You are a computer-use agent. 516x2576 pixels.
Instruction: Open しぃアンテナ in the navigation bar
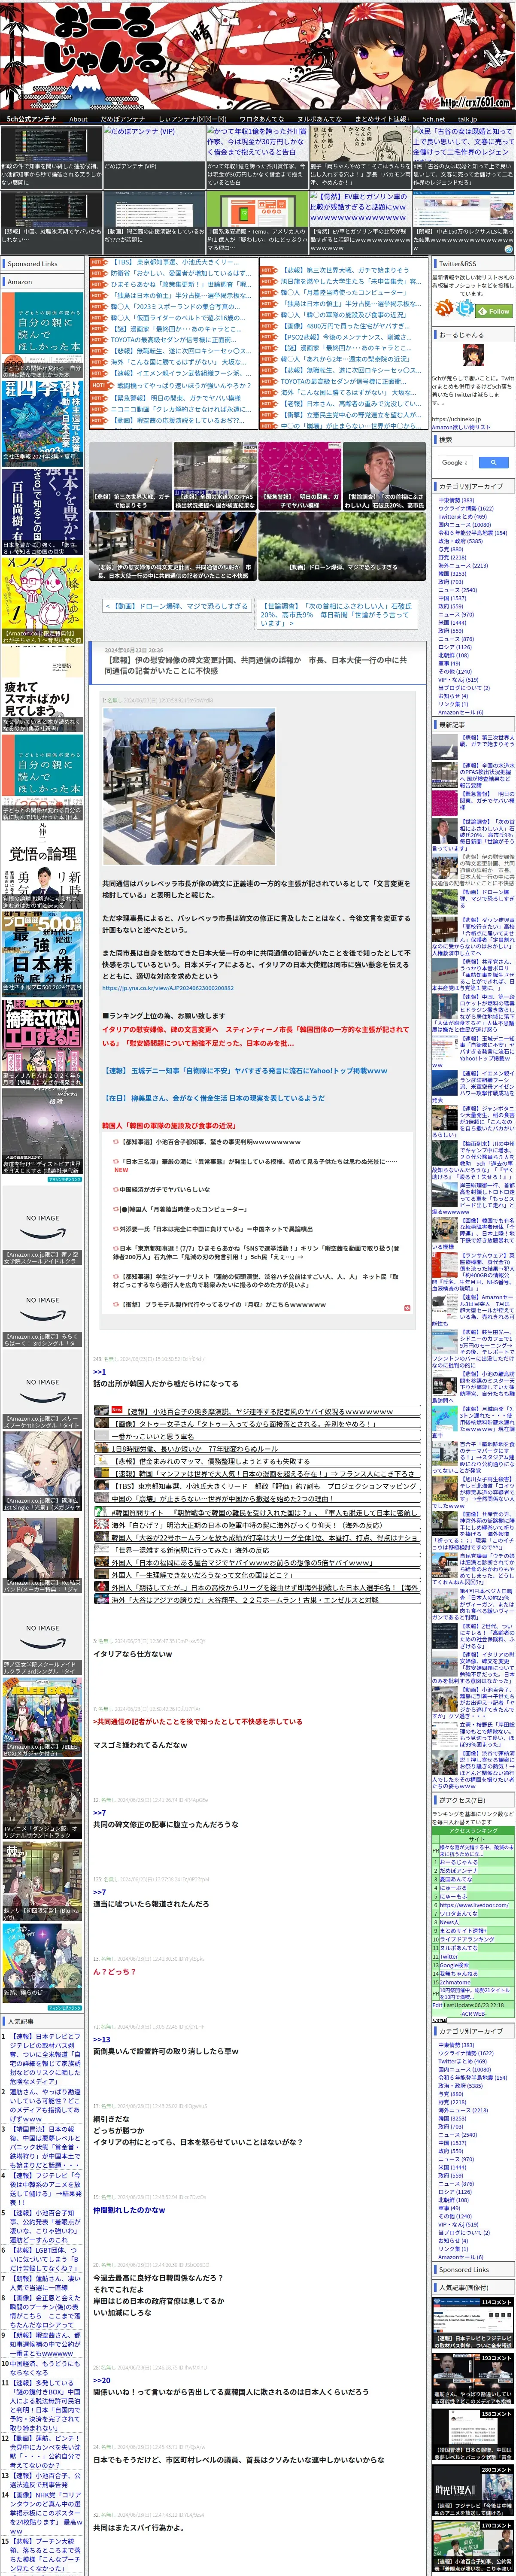192,119
